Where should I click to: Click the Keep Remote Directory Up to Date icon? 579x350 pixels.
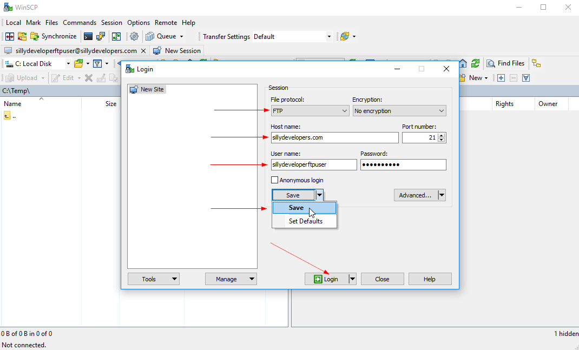tap(22, 37)
